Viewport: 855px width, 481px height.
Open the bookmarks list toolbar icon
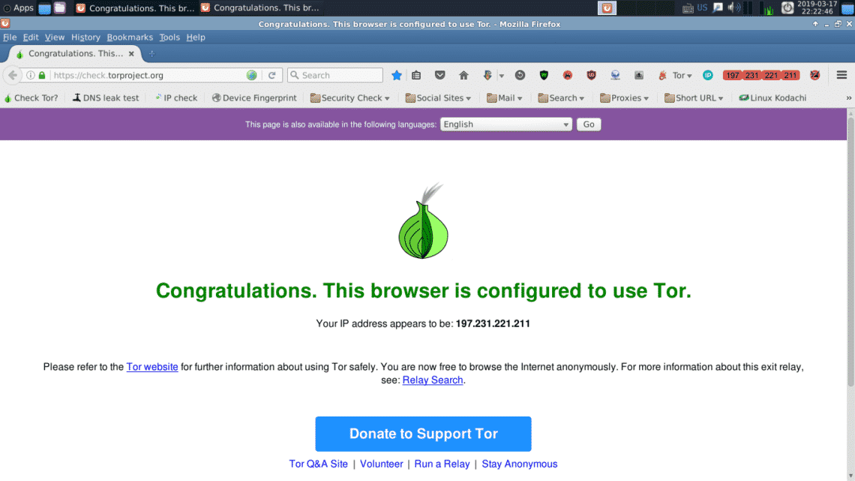416,75
